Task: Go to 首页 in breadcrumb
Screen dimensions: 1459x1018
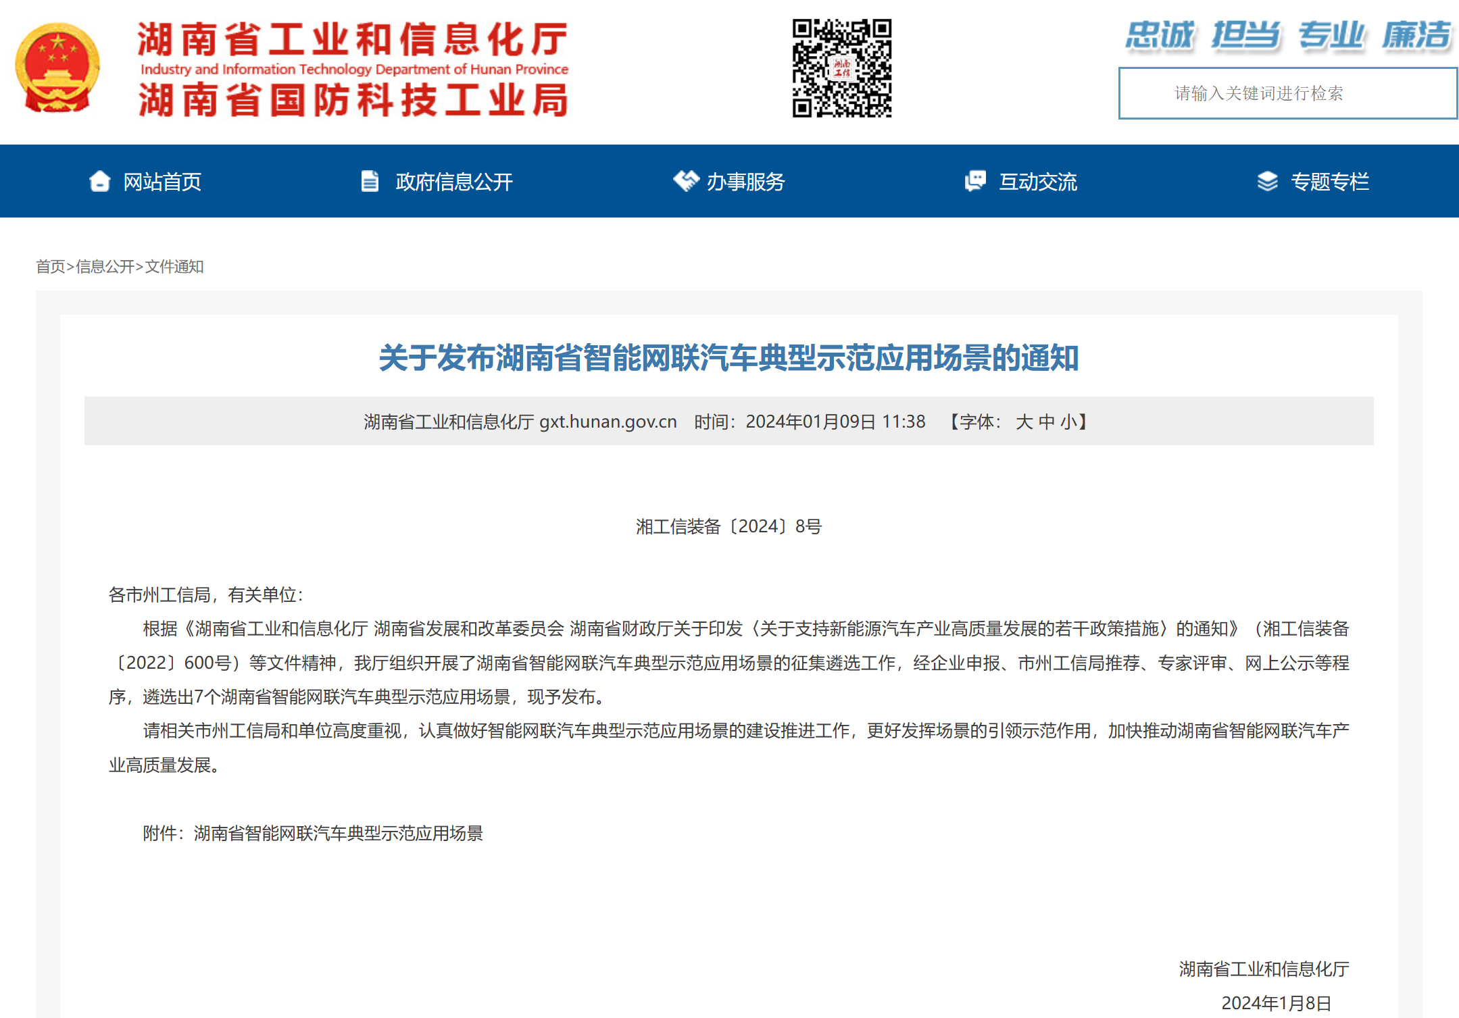Action: point(50,267)
